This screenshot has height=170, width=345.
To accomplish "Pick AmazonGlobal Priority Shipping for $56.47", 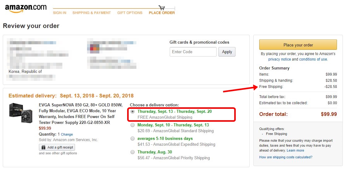I will pyautogui.click(x=133, y=152).
